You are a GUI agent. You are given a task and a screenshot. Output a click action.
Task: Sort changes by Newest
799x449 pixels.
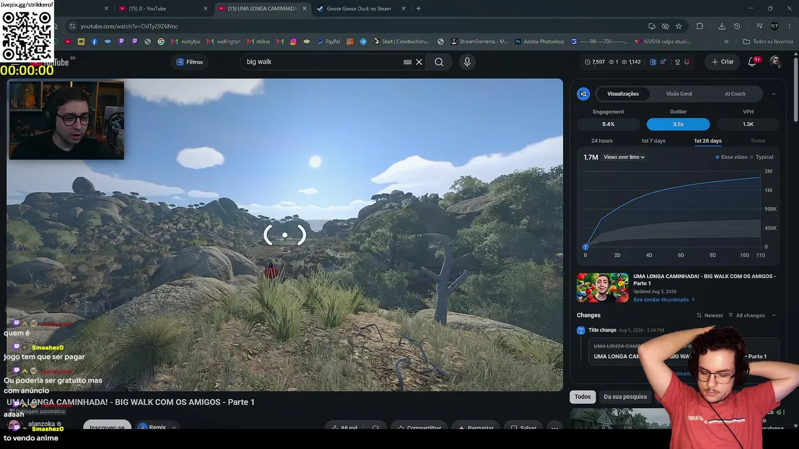click(710, 316)
